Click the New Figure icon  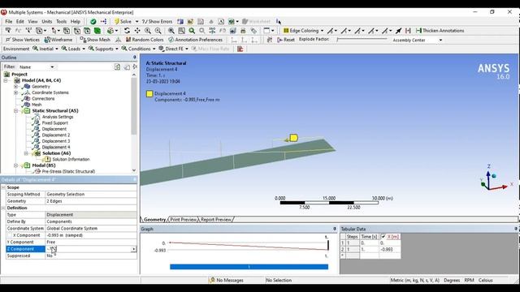point(232,22)
